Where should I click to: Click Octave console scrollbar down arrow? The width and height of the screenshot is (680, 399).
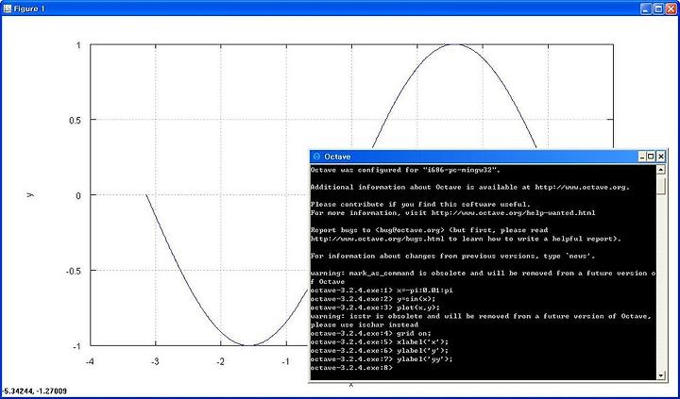click(660, 375)
